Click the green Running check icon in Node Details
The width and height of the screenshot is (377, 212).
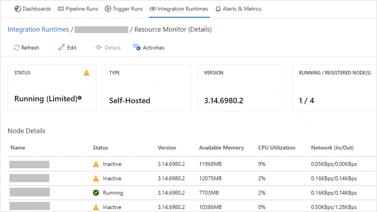point(96,193)
